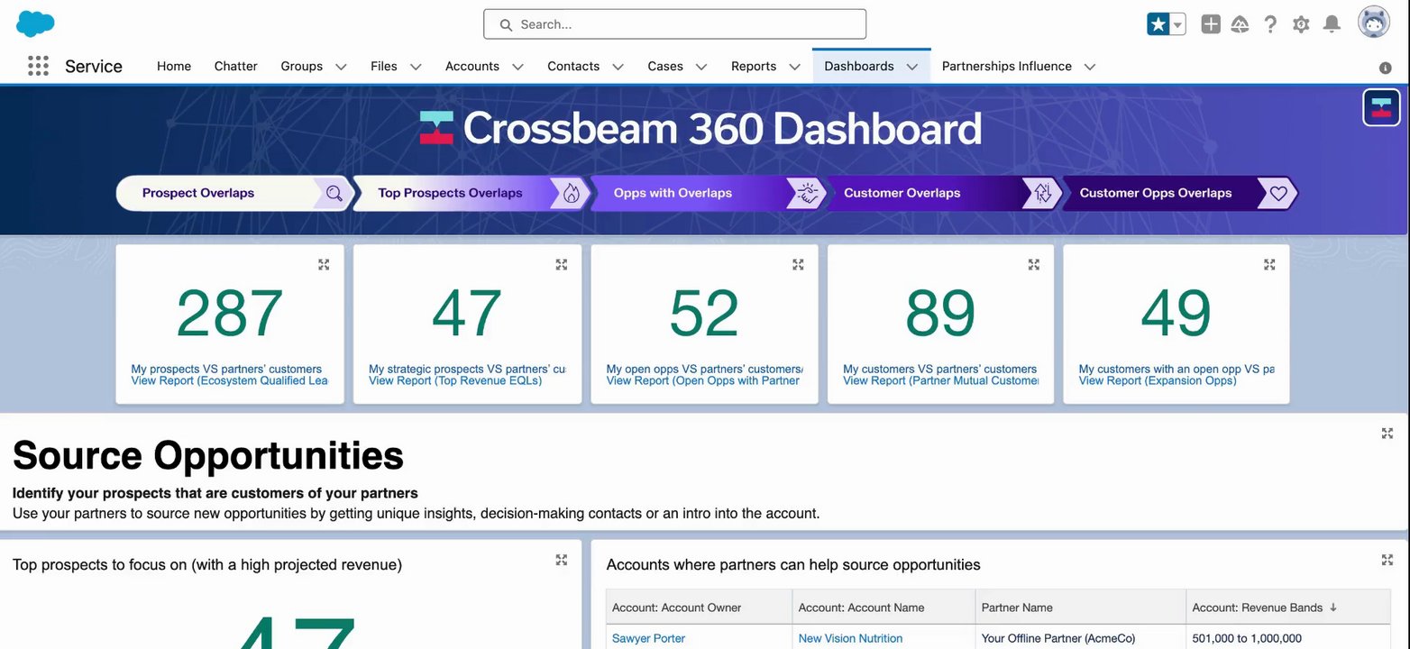The image size is (1410, 649).
Task: Open the Groups tab
Action: [x=301, y=66]
